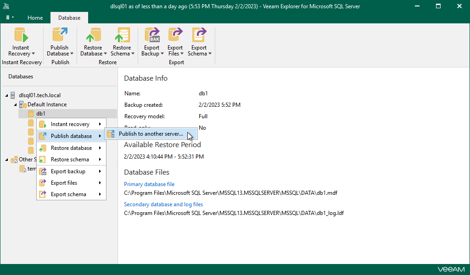Screen dimensions: 470x275
Task: Click the Instant recovery context menu icon
Action: pyautogui.click(x=43, y=124)
